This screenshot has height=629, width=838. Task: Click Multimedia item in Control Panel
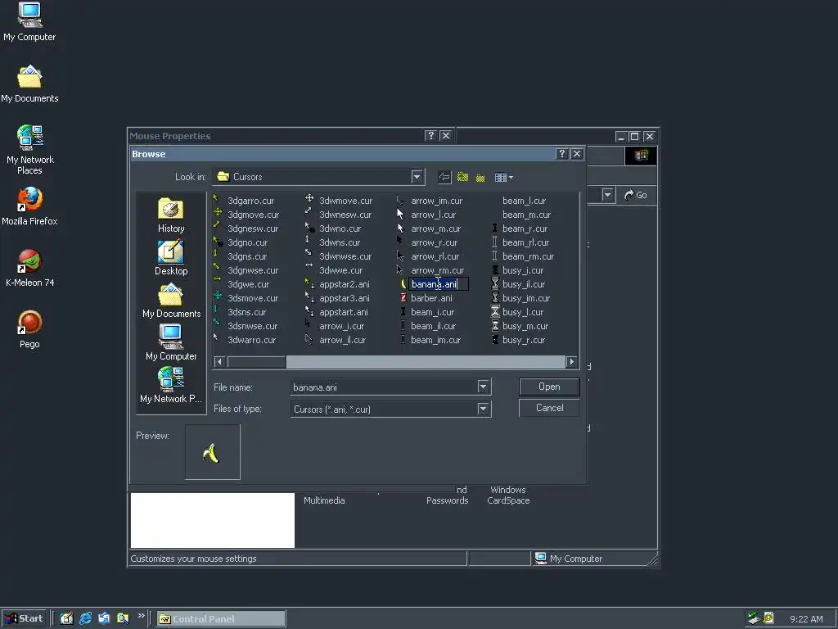coord(324,500)
